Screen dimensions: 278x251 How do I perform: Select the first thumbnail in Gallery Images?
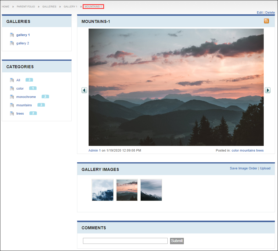[x=102, y=190]
